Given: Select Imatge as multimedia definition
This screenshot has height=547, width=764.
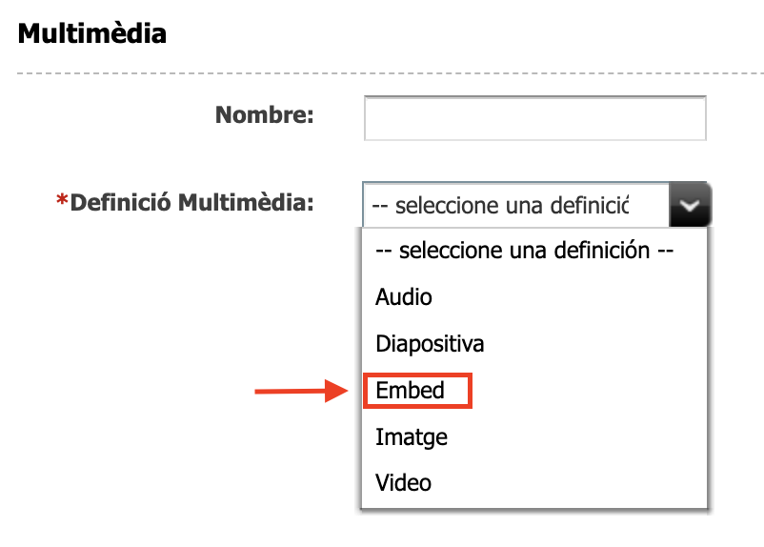Looking at the screenshot, I should tap(412, 437).
